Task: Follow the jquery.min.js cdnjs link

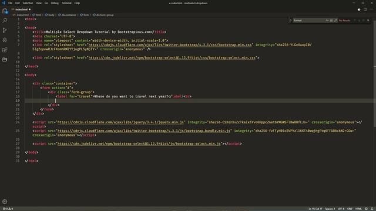Action: click(120, 122)
